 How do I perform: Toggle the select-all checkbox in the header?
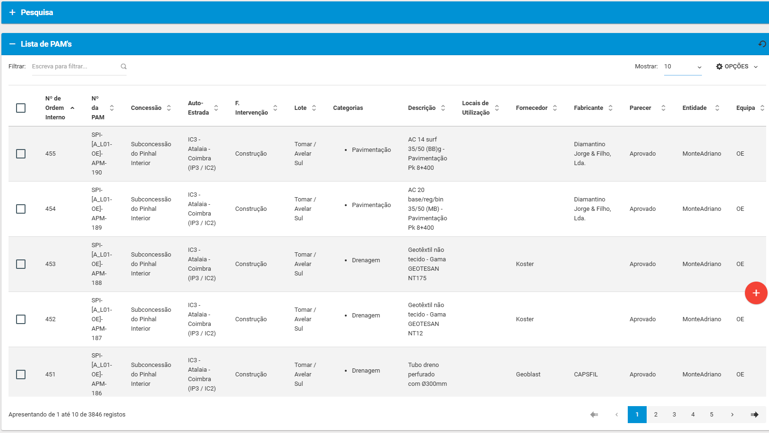tap(21, 108)
